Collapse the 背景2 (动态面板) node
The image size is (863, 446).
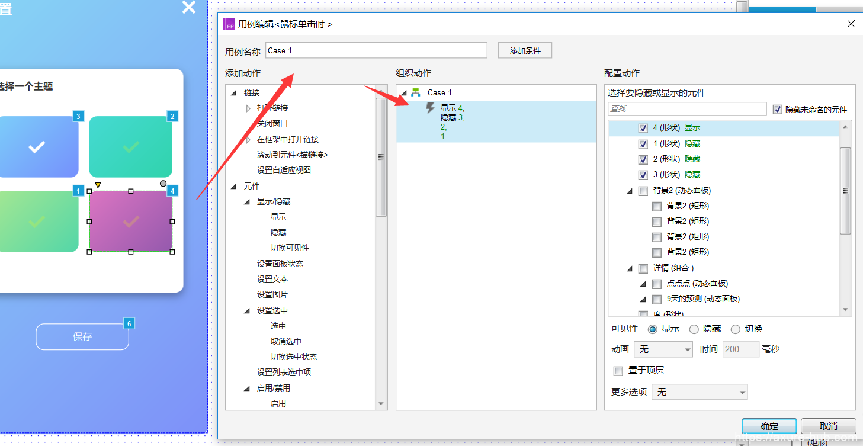tap(629, 191)
